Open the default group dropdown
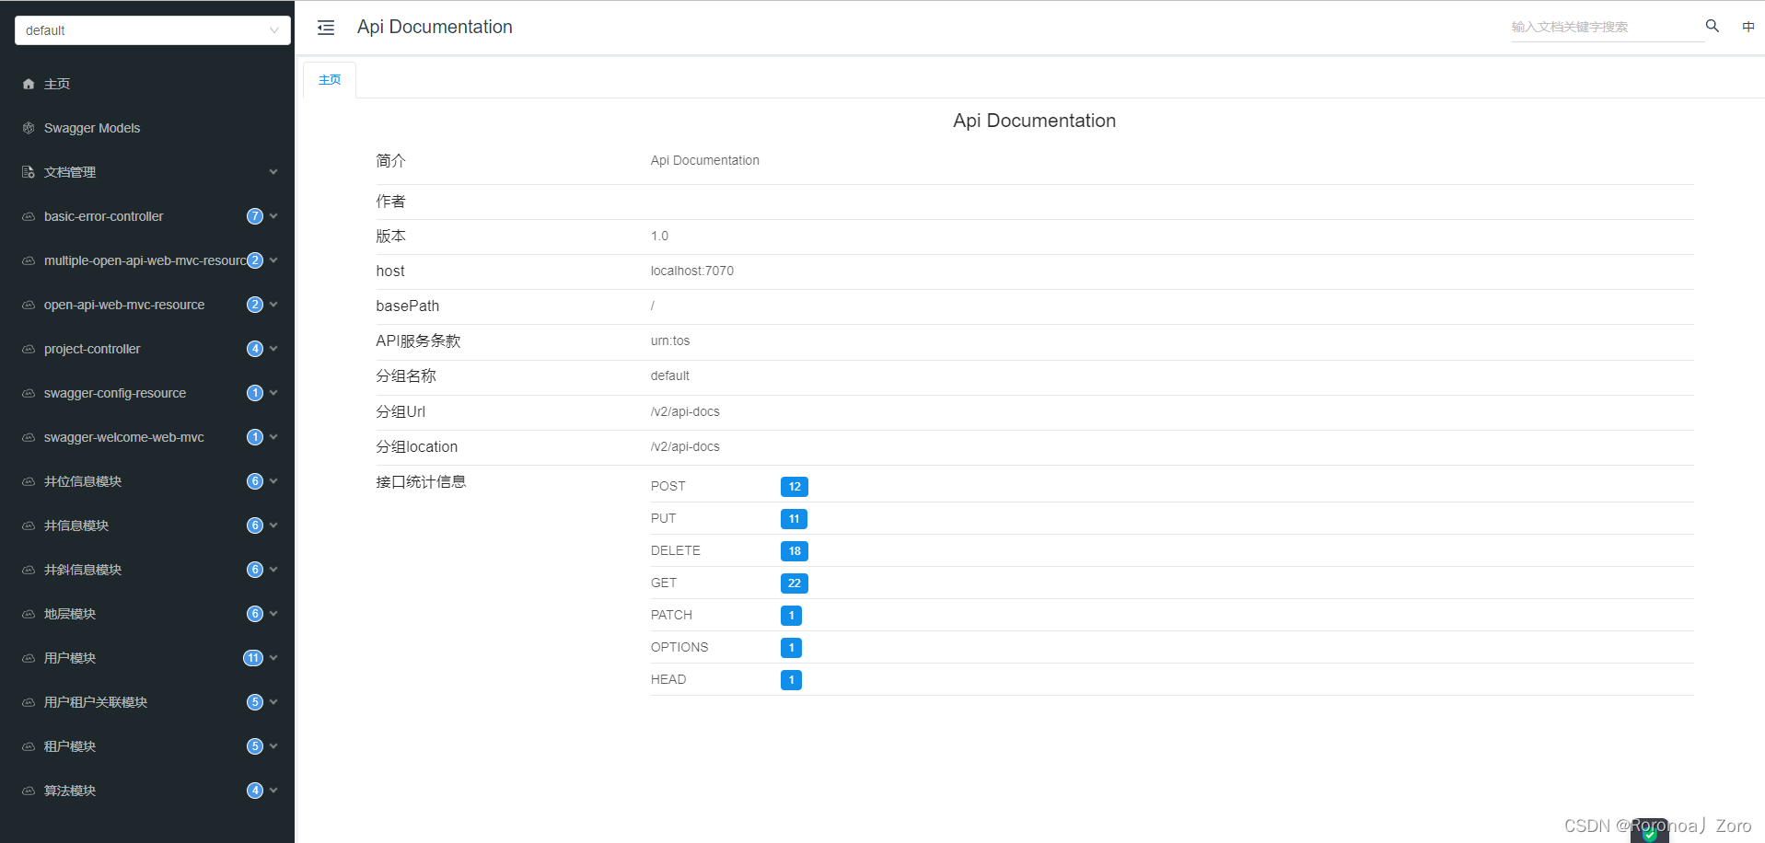 pyautogui.click(x=153, y=30)
